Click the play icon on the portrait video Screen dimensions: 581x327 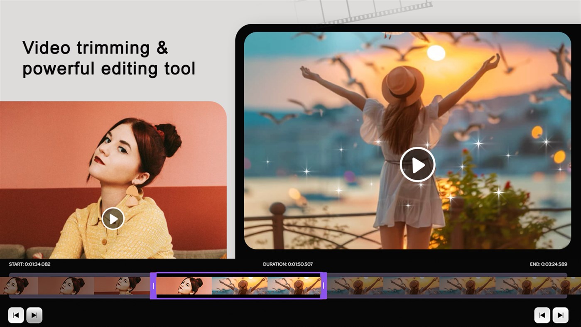click(113, 218)
